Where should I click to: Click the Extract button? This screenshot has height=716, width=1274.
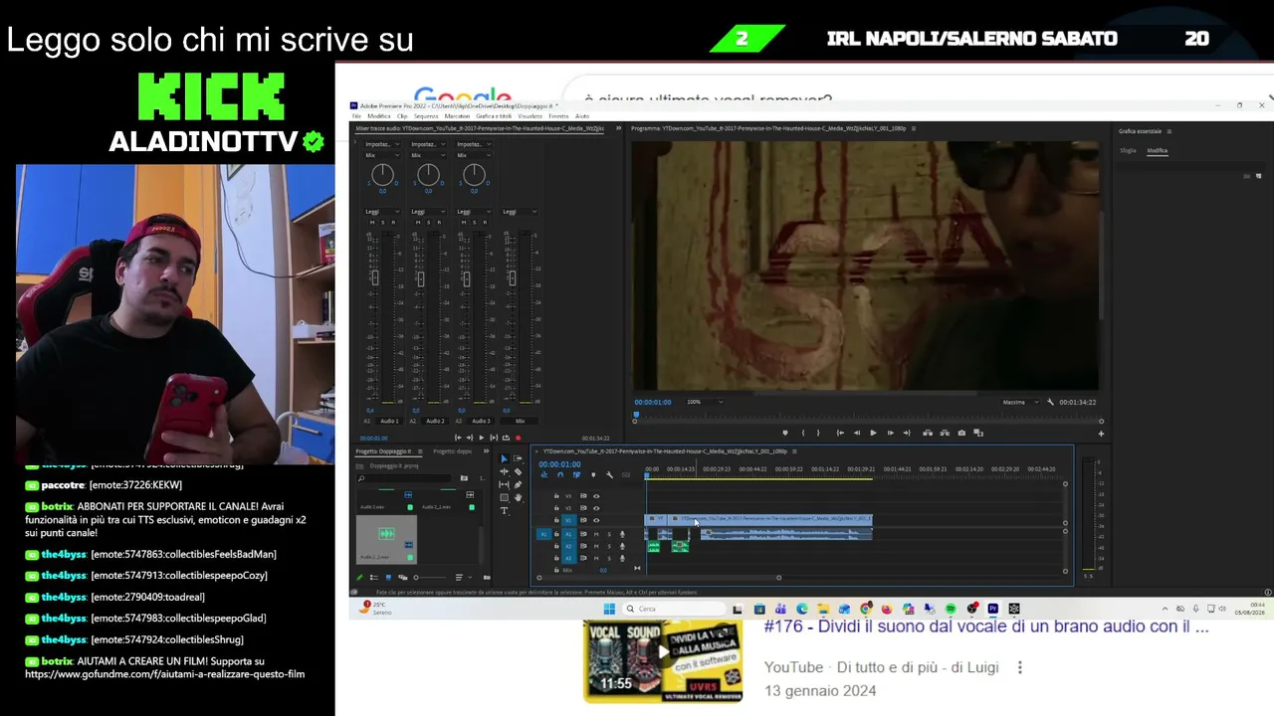point(945,433)
